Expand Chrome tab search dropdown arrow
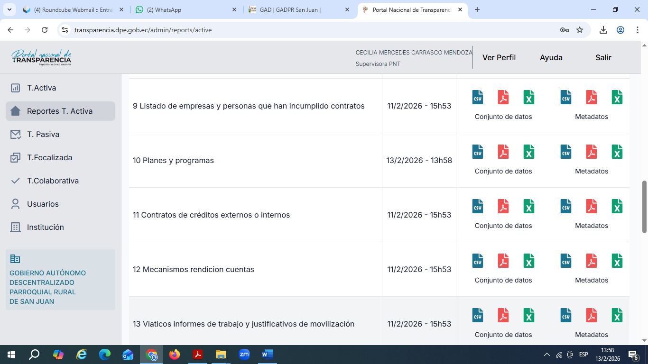This screenshot has height=364, width=648. point(9,9)
